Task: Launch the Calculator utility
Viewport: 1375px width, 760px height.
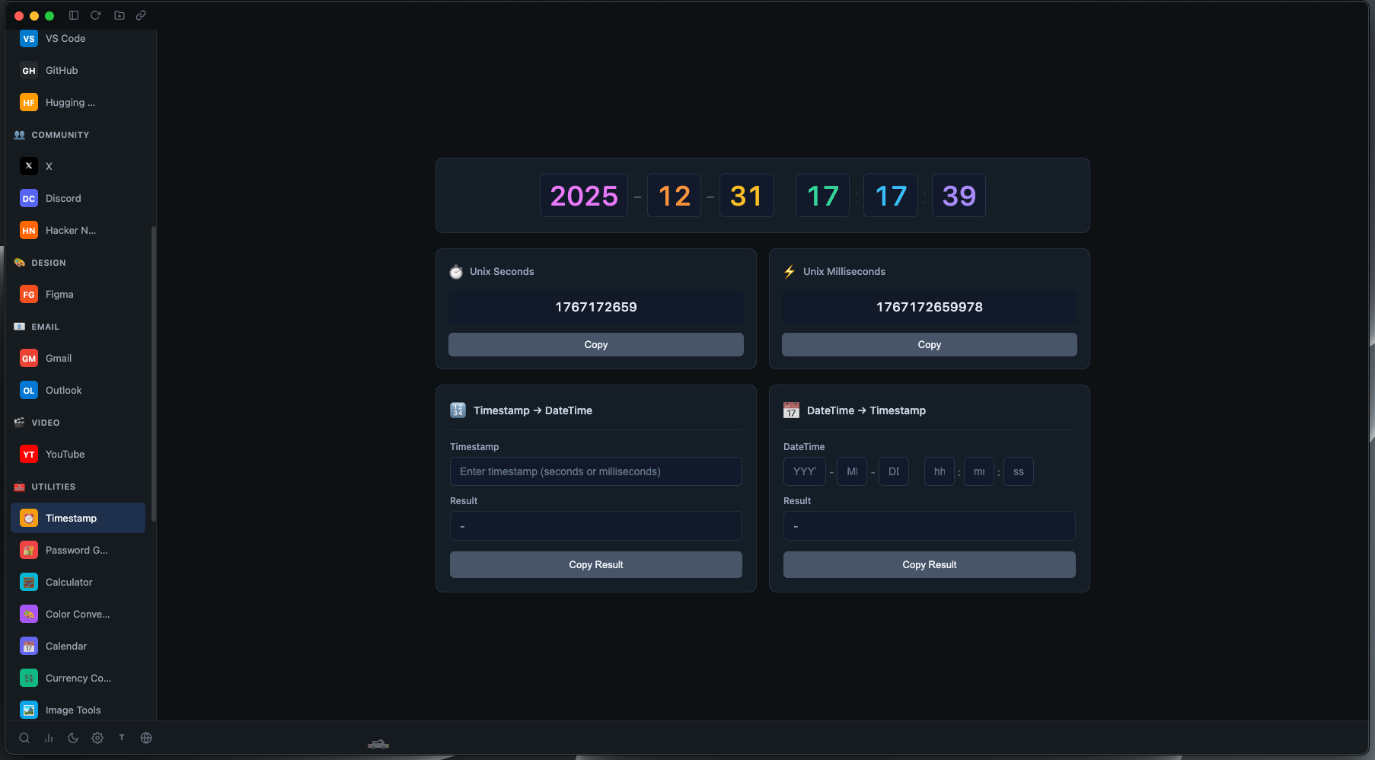Action: (69, 582)
